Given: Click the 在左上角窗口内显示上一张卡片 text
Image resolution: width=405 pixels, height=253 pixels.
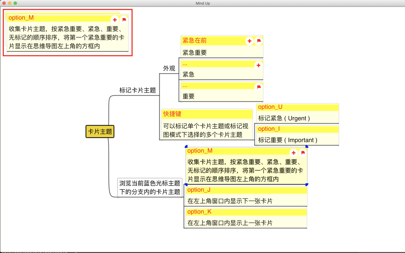Looking at the screenshot, I should click(x=230, y=223).
